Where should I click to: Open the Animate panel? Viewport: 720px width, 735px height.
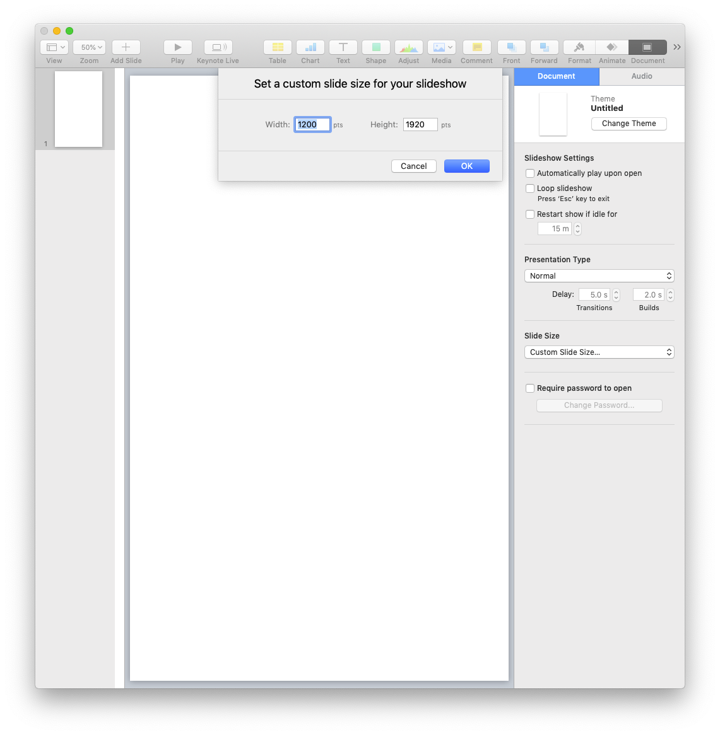click(x=611, y=47)
